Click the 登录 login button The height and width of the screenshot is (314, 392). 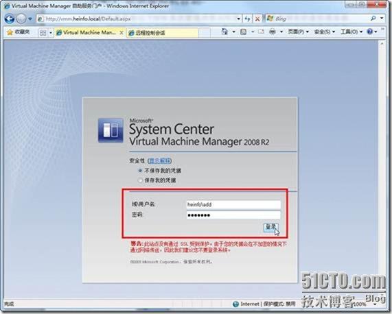(270, 227)
